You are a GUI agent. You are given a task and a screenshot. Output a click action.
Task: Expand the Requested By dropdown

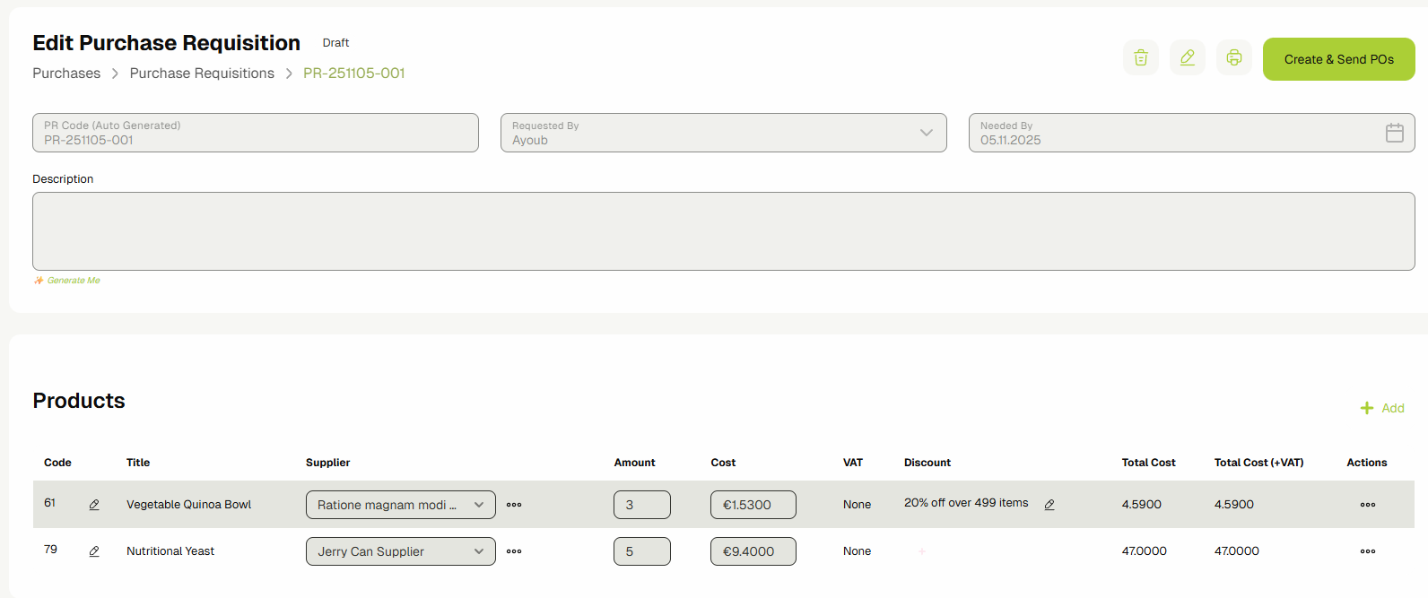(x=926, y=133)
